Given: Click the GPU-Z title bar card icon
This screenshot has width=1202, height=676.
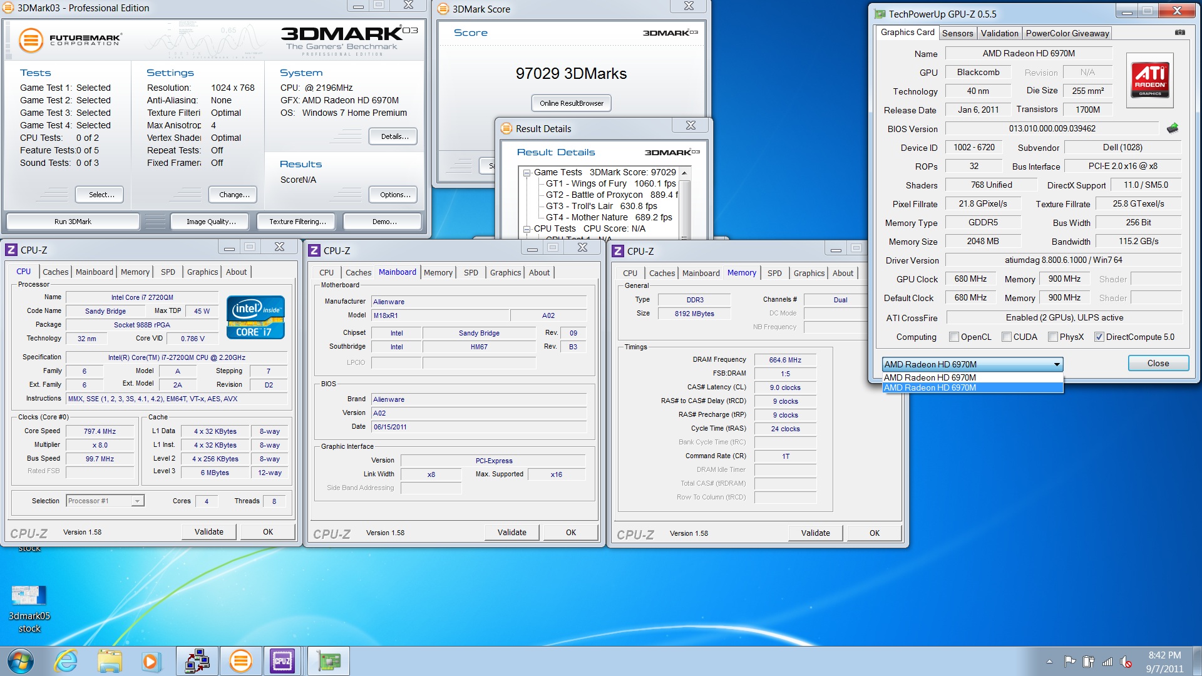Looking at the screenshot, I should (880, 14).
